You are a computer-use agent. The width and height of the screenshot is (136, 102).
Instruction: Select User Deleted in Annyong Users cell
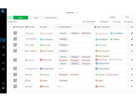click(47, 33)
